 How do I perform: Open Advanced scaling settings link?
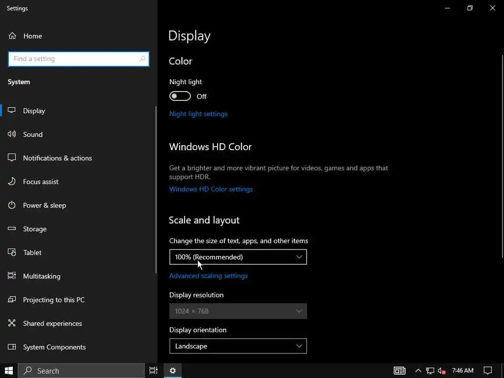208,276
